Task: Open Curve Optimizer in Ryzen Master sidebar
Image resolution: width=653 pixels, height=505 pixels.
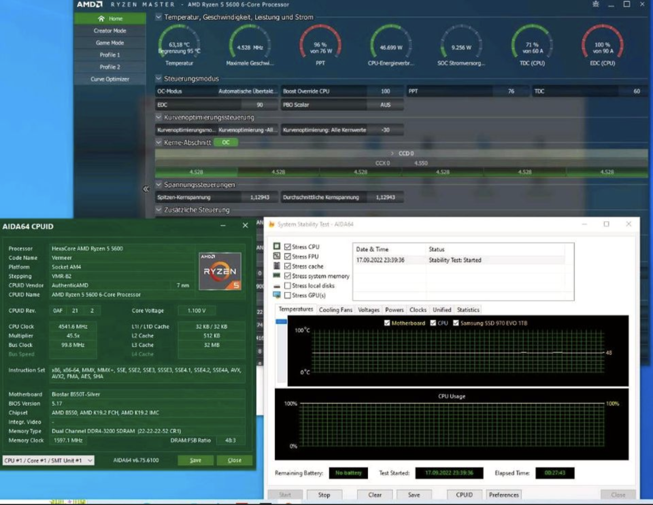Action: click(x=110, y=79)
